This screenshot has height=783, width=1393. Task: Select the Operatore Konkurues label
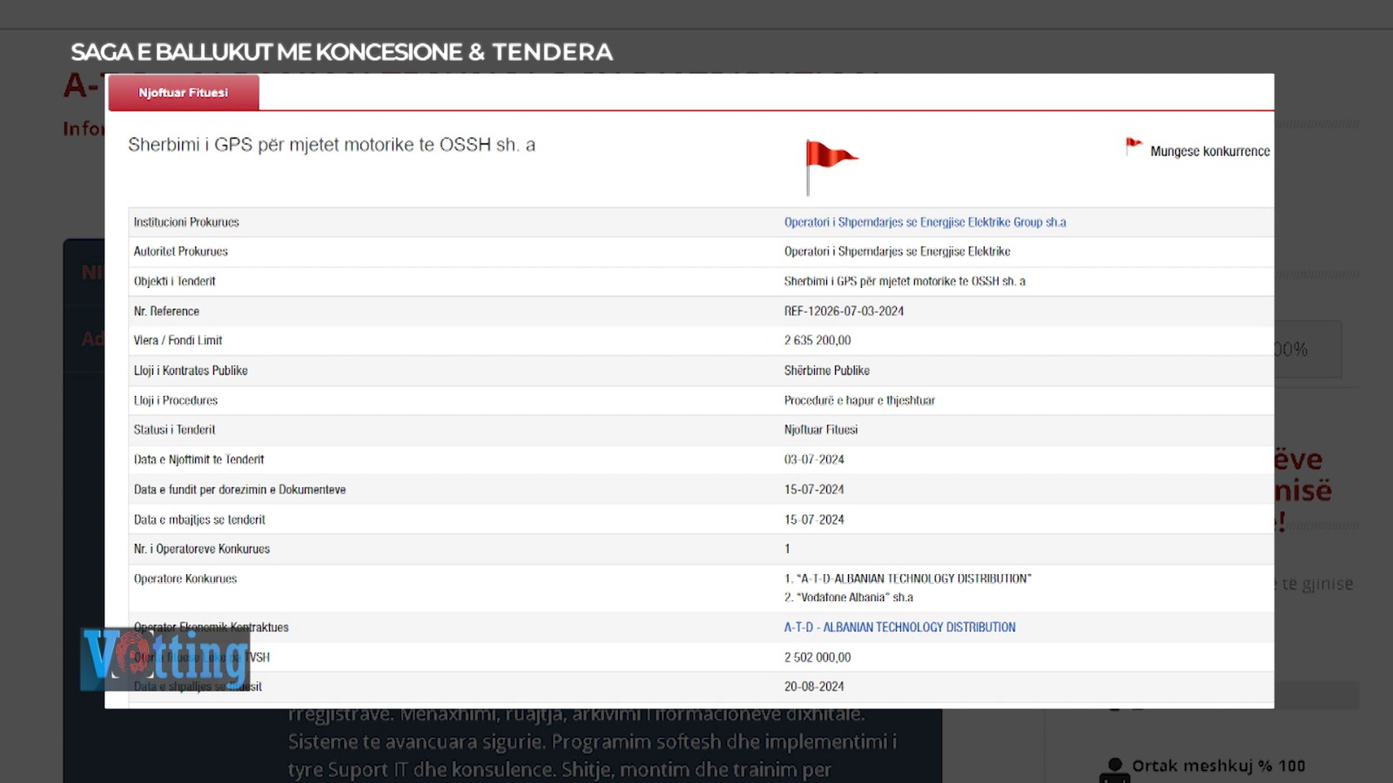coord(185,579)
